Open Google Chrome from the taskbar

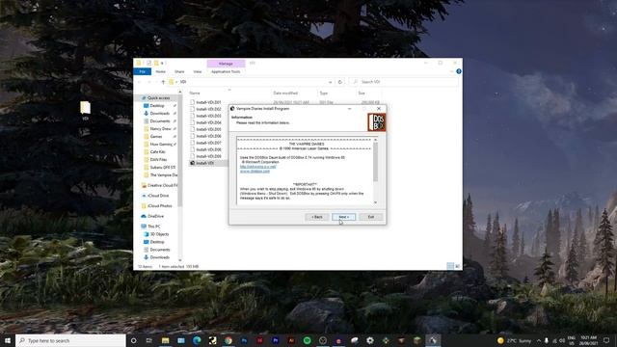coord(228,340)
